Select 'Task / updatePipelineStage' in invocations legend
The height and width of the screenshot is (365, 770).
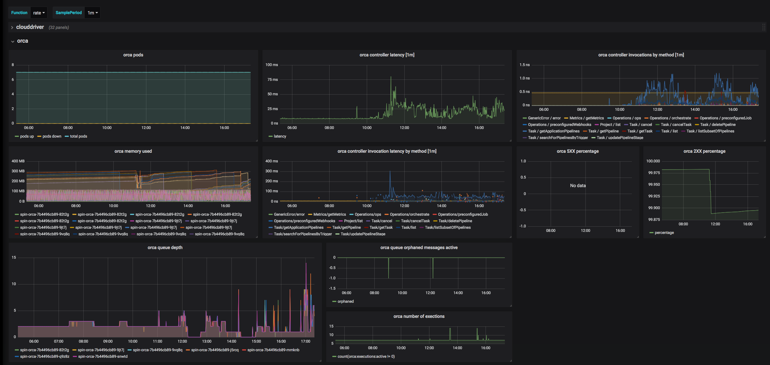[x=620, y=138]
